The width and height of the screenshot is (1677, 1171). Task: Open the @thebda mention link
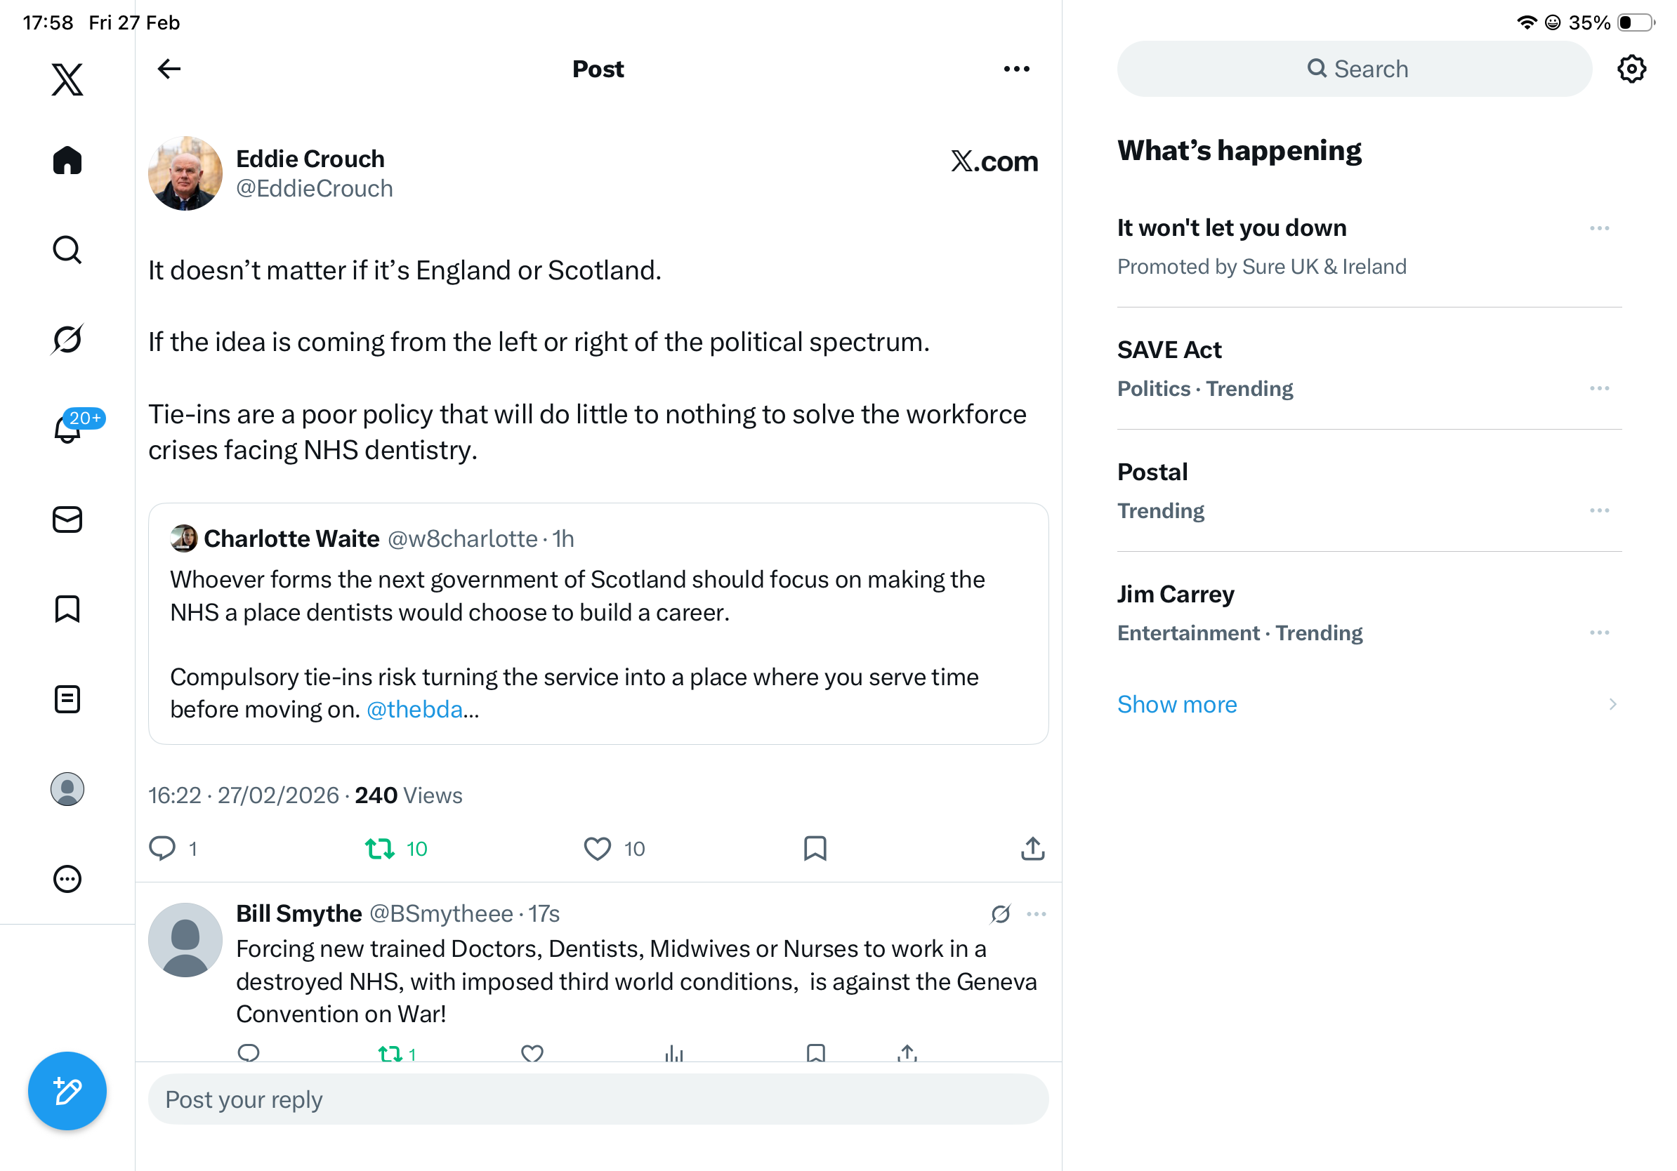(x=414, y=710)
